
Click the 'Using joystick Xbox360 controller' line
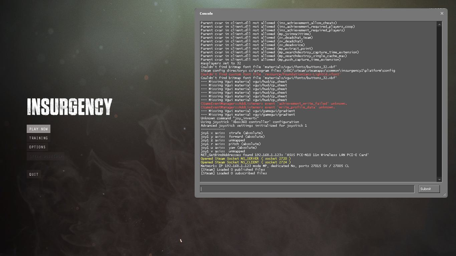pos(250,122)
